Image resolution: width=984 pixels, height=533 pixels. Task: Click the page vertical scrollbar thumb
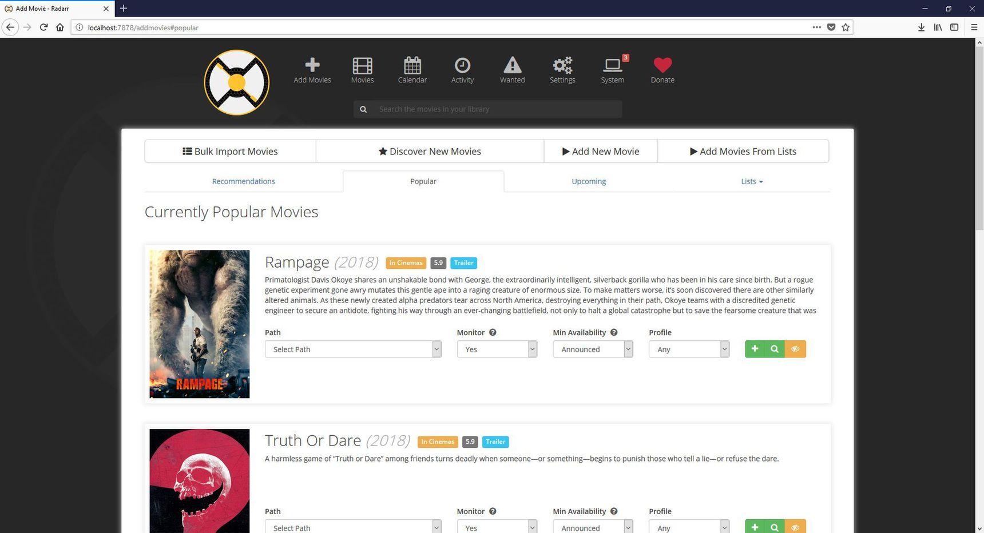pyautogui.click(x=978, y=139)
